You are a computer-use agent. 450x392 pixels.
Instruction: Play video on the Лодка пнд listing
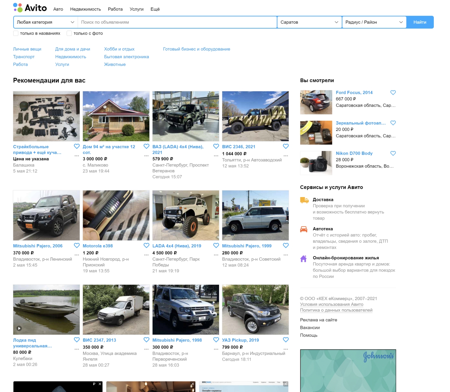point(19,328)
